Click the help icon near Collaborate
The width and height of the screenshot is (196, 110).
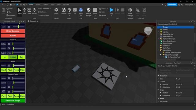pos(179,5)
